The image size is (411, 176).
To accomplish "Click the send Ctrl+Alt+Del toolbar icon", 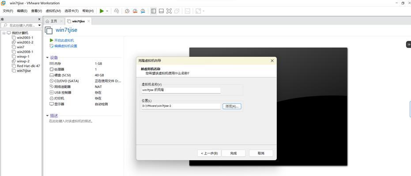I will (117, 11).
